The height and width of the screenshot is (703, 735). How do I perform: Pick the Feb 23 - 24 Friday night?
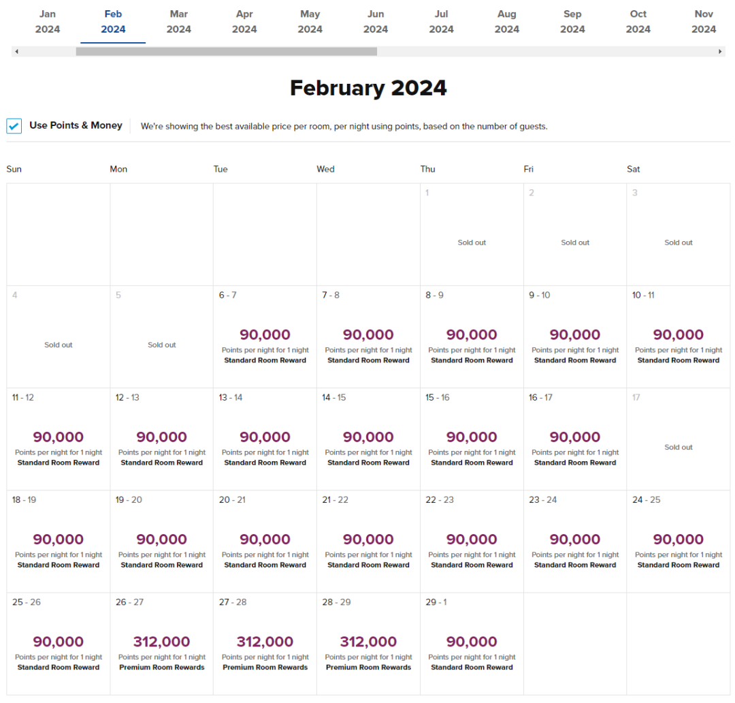click(575, 542)
